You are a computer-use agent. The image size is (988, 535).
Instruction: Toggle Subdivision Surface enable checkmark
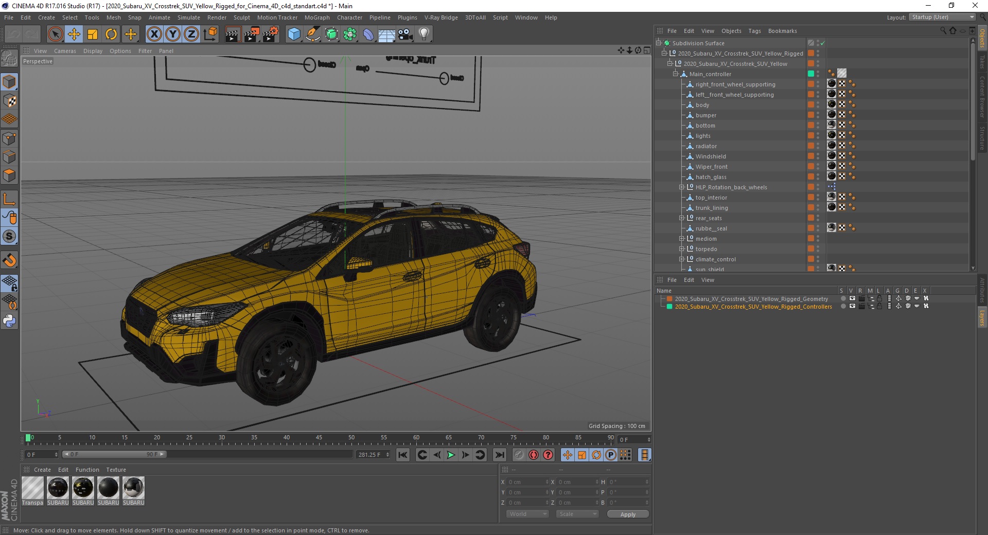coord(822,43)
